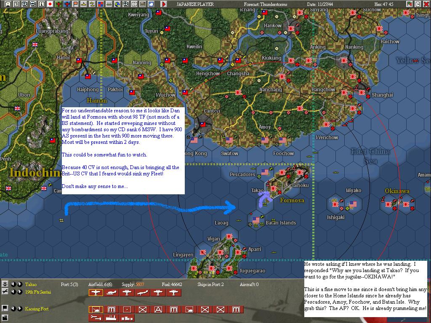The width and height of the screenshot is (431, 323).
Task: Click the stacked blocks resource icon
Action: (x=127, y=318)
